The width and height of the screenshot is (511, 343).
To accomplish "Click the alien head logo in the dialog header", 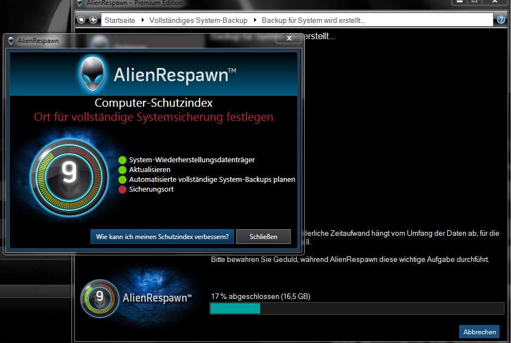I will pyautogui.click(x=93, y=73).
